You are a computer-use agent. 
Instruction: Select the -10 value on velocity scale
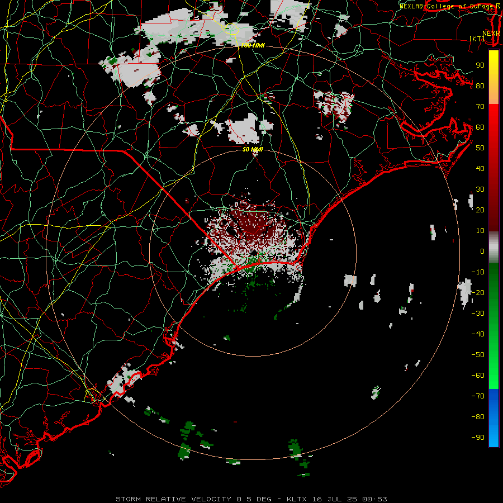pos(478,272)
